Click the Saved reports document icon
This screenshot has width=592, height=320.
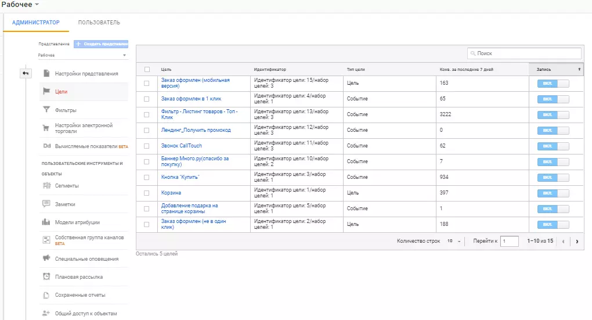46,295
